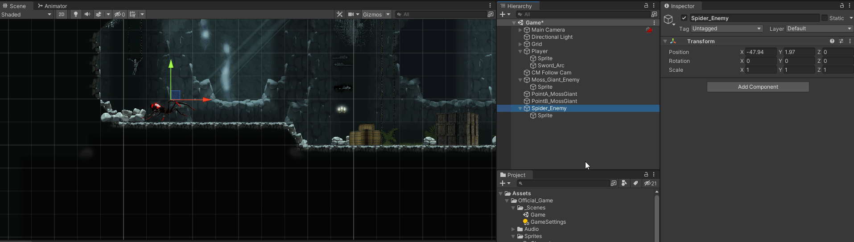Screen dimensions: 854x242
Task: Click the scene camera settings icon
Action: (x=351, y=14)
